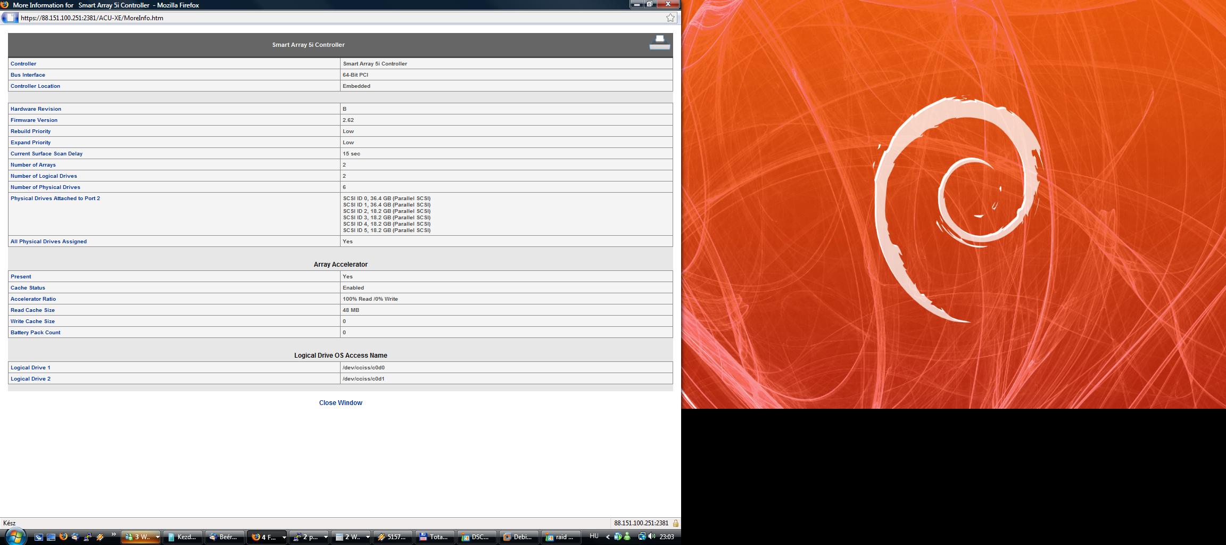
Task: Open the grouped Firefox windows taskbar dropdown
Action: click(x=284, y=537)
